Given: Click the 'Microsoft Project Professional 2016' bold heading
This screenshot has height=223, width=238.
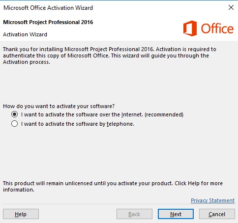Looking at the screenshot, I should click(48, 22).
